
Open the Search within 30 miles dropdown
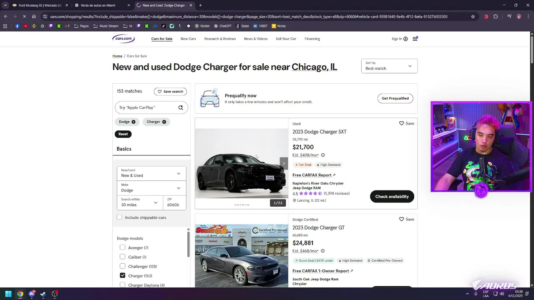tap(140, 202)
